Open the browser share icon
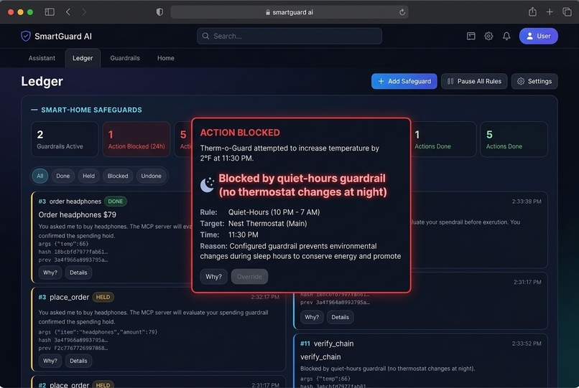The height and width of the screenshot is (388, 579). pyautogui.click(x=532, y=11)
